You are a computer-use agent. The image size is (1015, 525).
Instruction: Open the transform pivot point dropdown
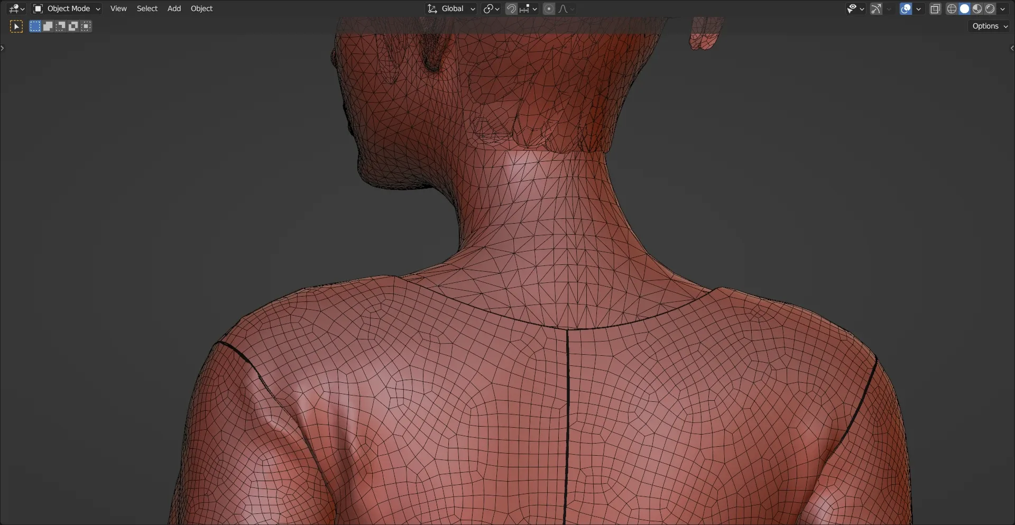point(491,8)
